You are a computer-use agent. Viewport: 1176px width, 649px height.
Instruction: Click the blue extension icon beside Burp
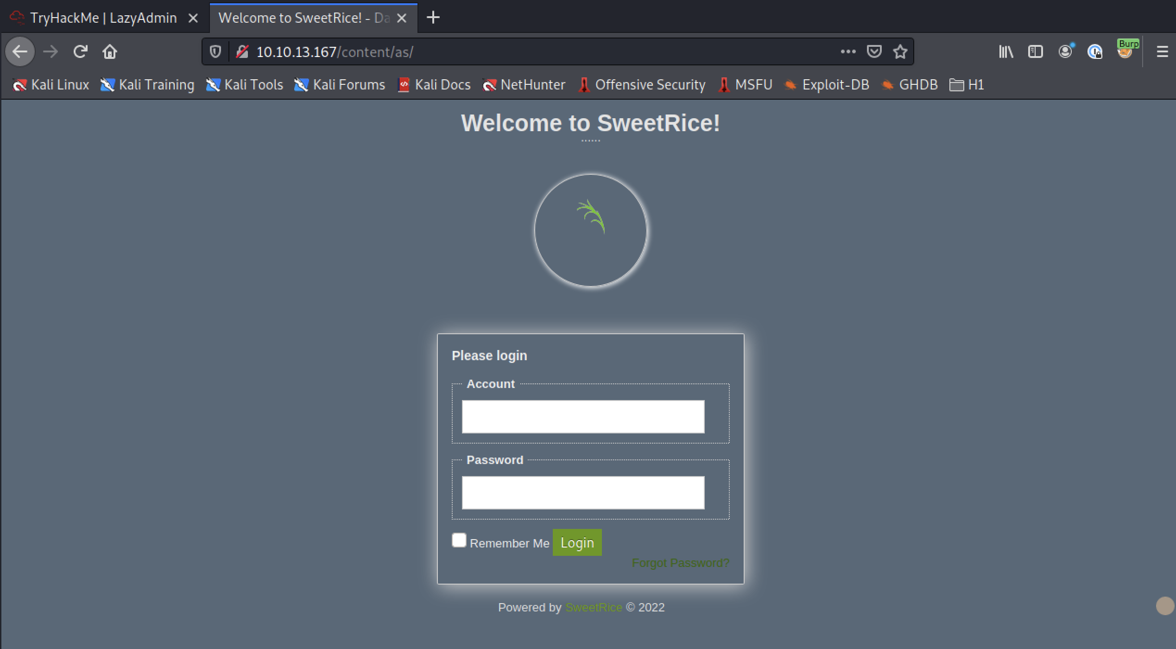(x=1095, y=51)
